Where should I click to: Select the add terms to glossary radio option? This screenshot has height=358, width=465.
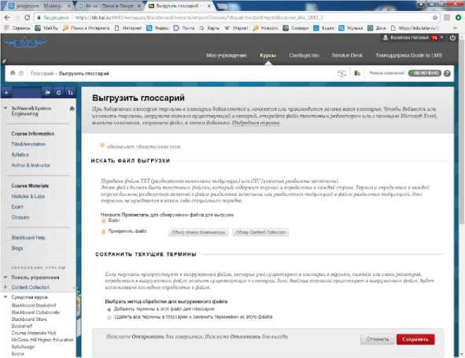pyautogui.click(x=109, y=309)
